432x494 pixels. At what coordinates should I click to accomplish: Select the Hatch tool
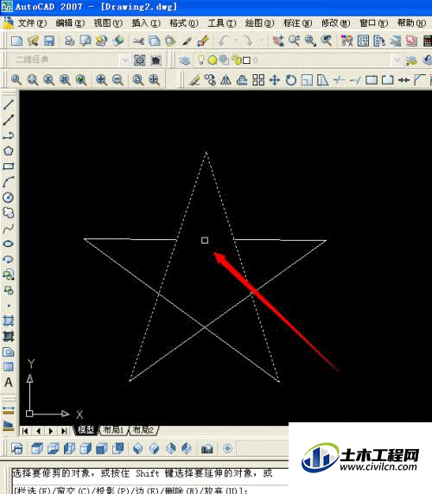8,320
